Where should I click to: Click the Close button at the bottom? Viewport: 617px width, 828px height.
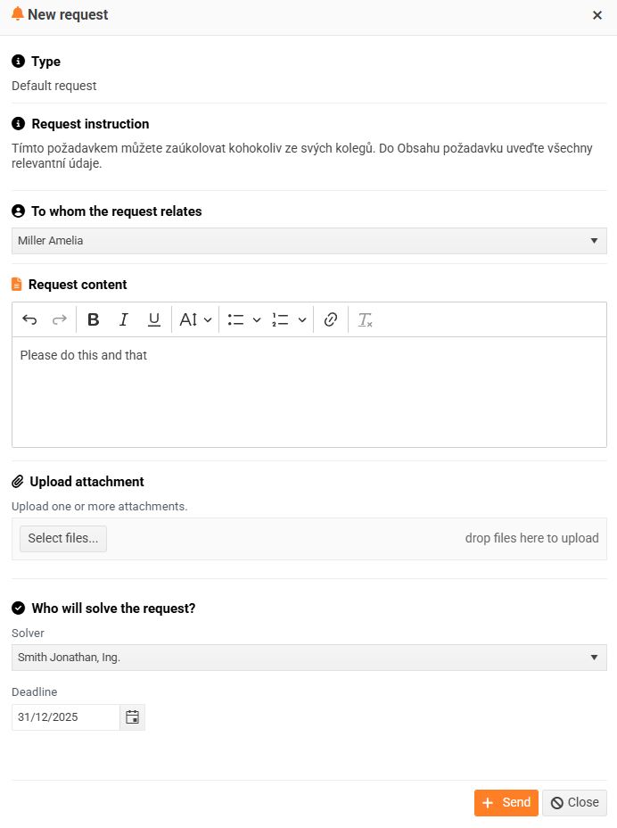pyautogui.click(x=574, y=802)
